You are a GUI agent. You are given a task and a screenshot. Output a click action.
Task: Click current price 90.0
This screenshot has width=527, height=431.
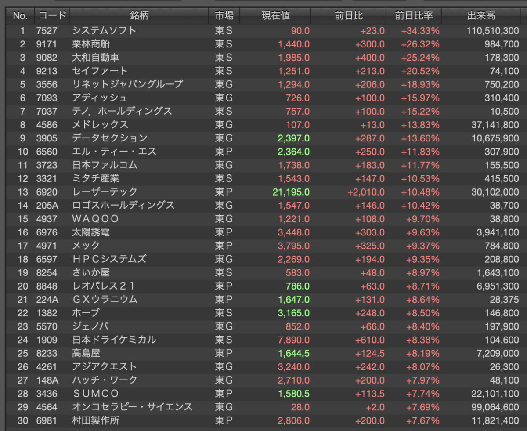pos(300,31)
